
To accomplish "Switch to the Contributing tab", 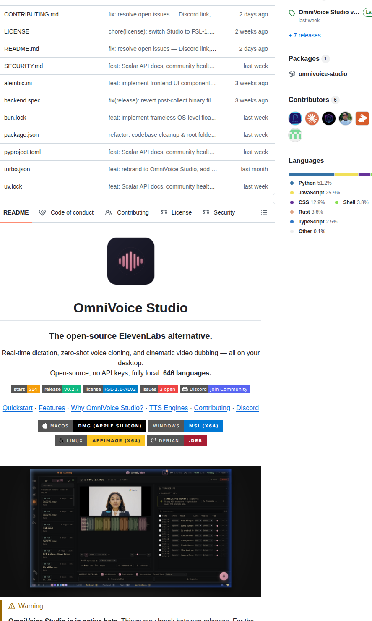I will [x=127, y=212].
